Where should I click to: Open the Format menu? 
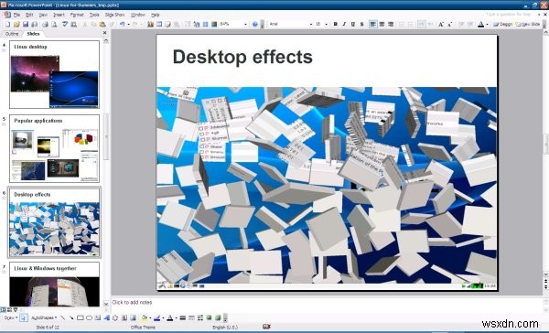pos(77,15)
